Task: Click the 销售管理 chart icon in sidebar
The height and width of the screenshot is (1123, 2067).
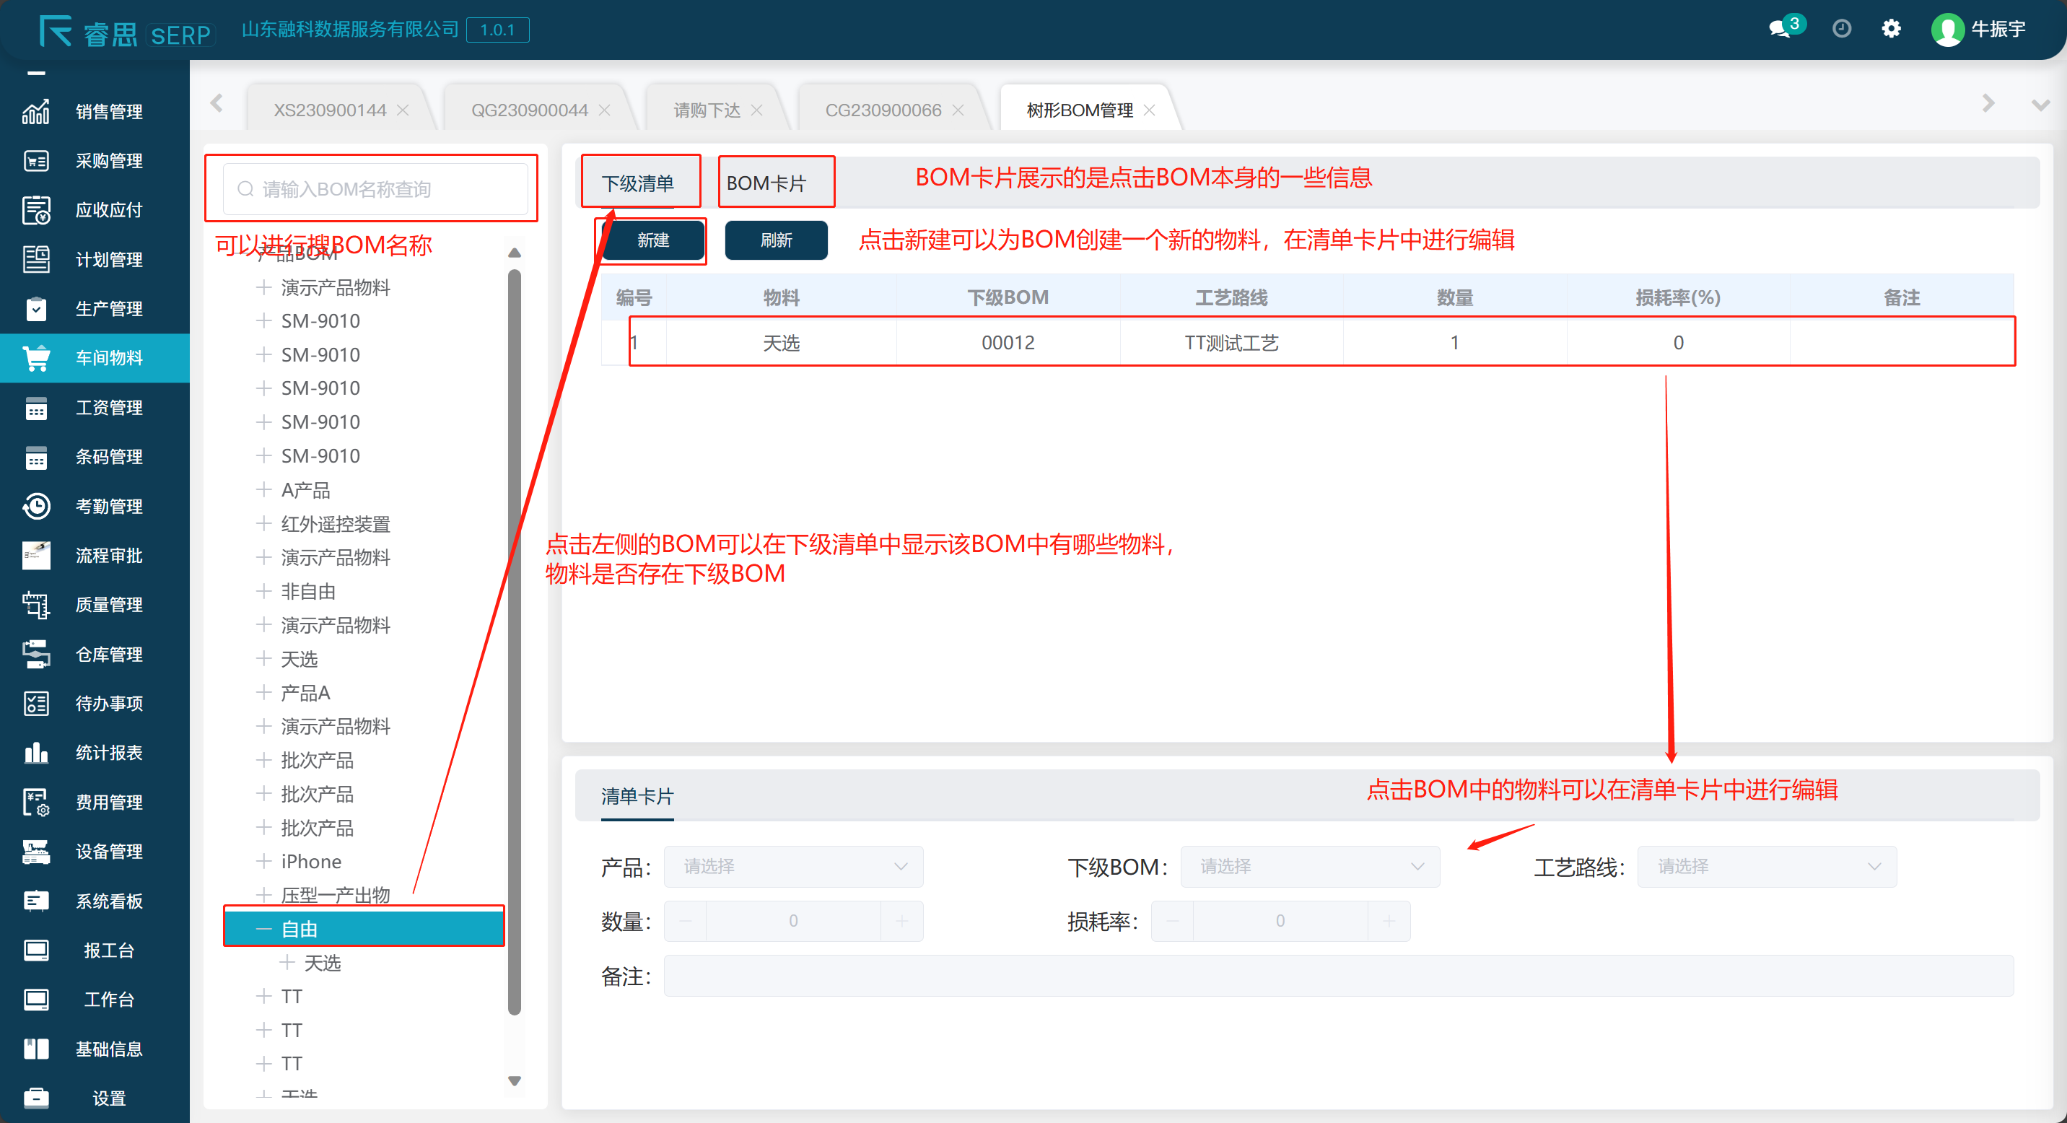Action: pyautogui.click(x=36, y=111)
